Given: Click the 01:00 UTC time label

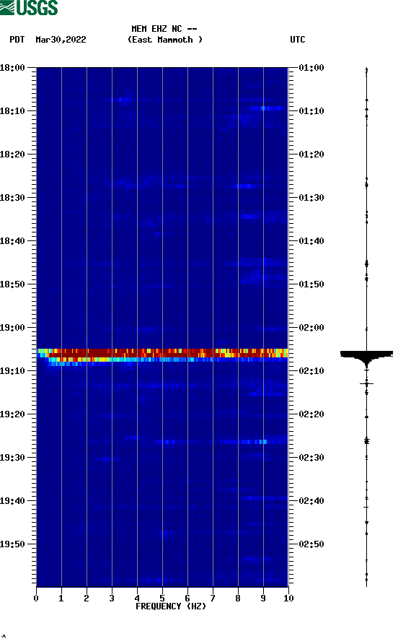Looking at the screenshot, I should [x=311, y=68].
